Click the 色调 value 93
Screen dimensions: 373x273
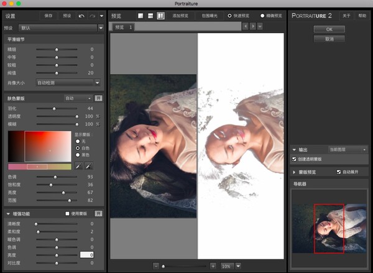pyautogui.click(x=90, y=177)
